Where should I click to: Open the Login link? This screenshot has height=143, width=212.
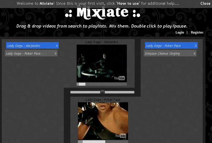click(x=180, y=32)
